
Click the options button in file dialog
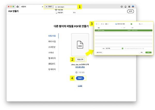99,53
